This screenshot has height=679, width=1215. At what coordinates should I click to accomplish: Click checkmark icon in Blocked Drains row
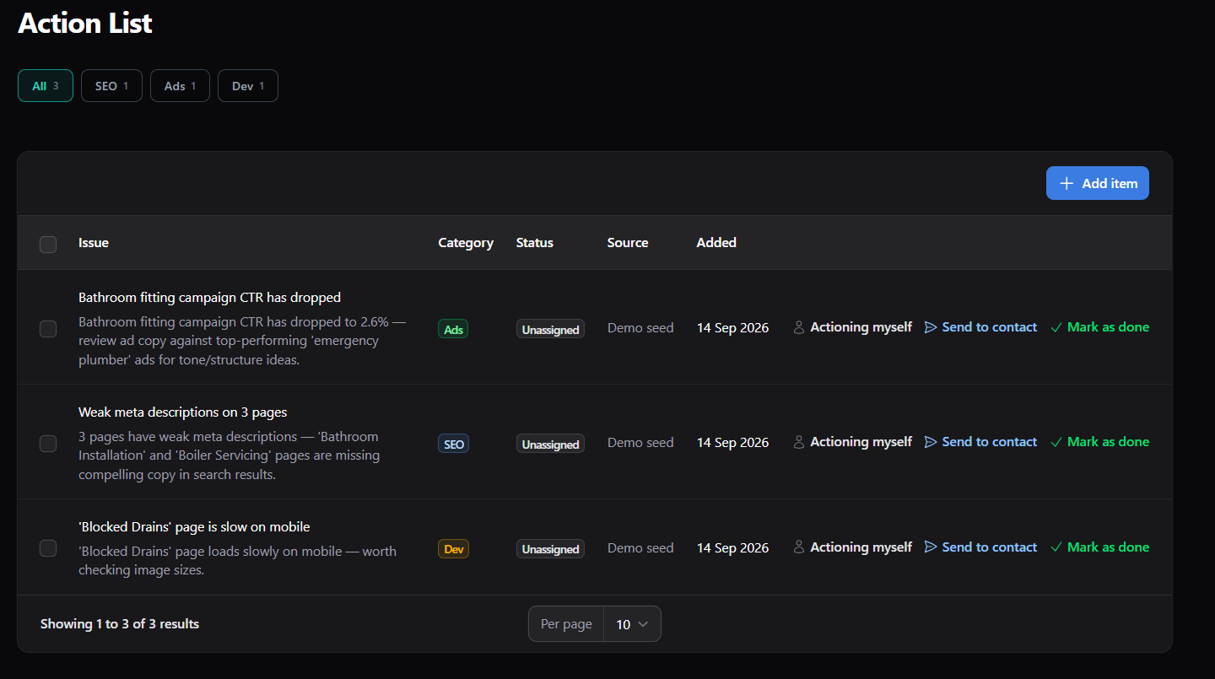pyautogui.click(x=1056, y=547)
